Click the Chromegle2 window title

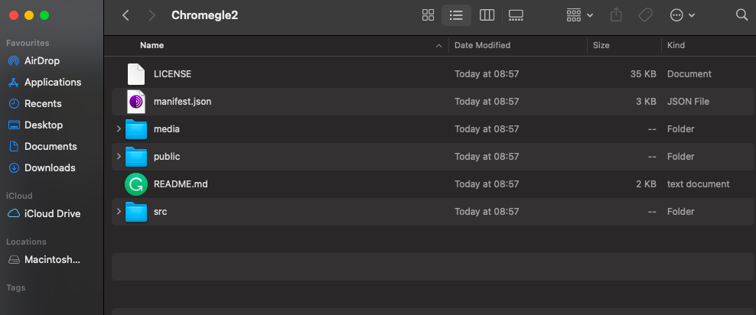pyautogui.click(x=205, y=15)
